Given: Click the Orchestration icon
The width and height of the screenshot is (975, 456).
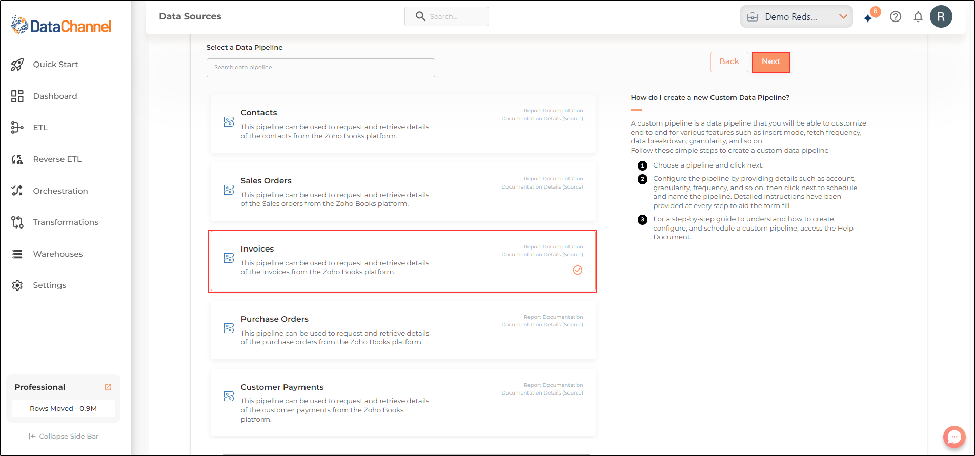Looking at the screenshot, I should 17,191.
